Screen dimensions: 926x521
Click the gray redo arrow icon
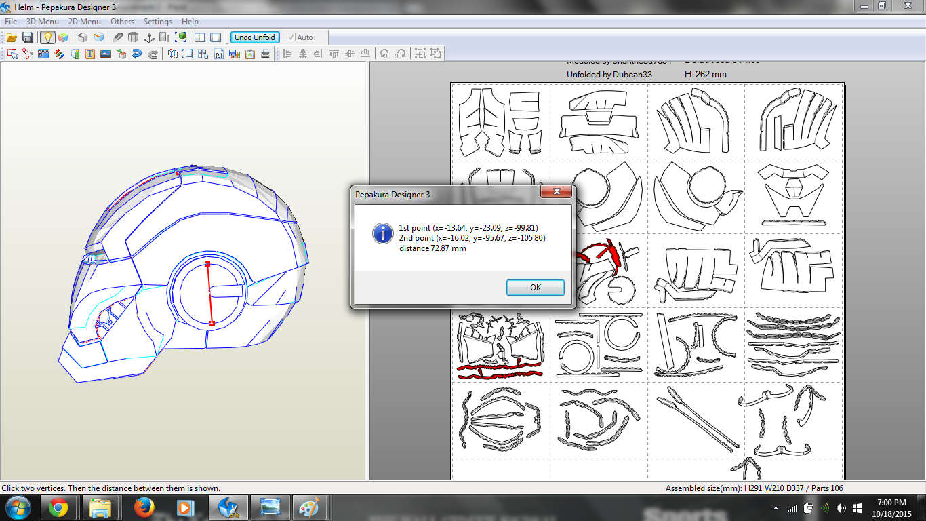click(x=153, y=54)
